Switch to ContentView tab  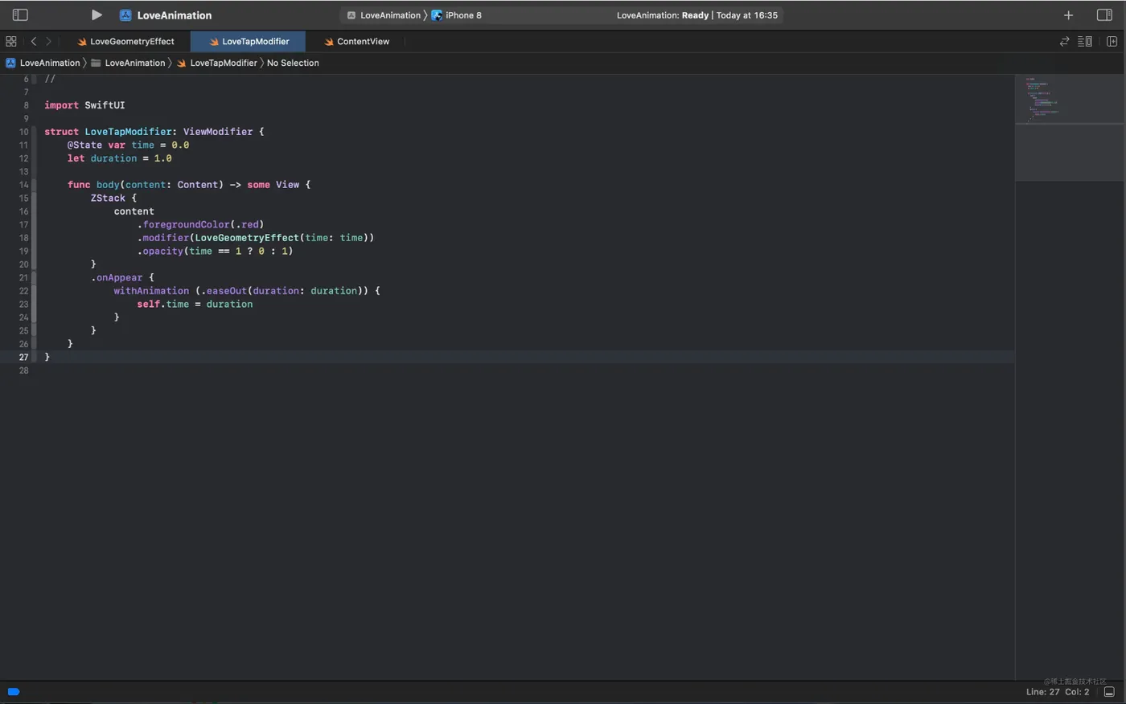[356, 41]
